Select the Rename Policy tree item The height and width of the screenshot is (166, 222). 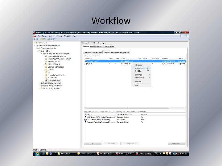54,61
